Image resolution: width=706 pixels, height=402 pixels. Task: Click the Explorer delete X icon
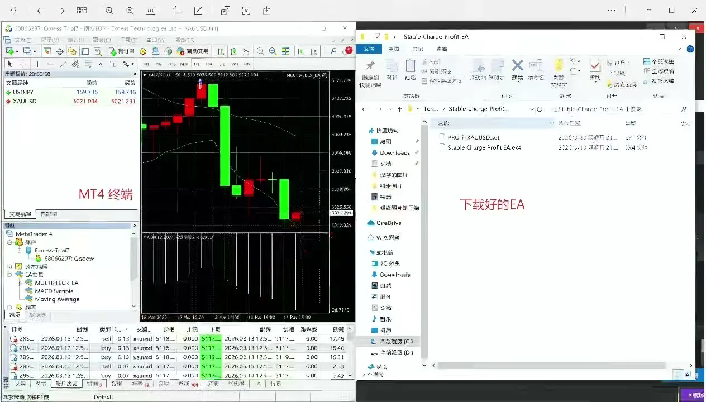(518, 66)
